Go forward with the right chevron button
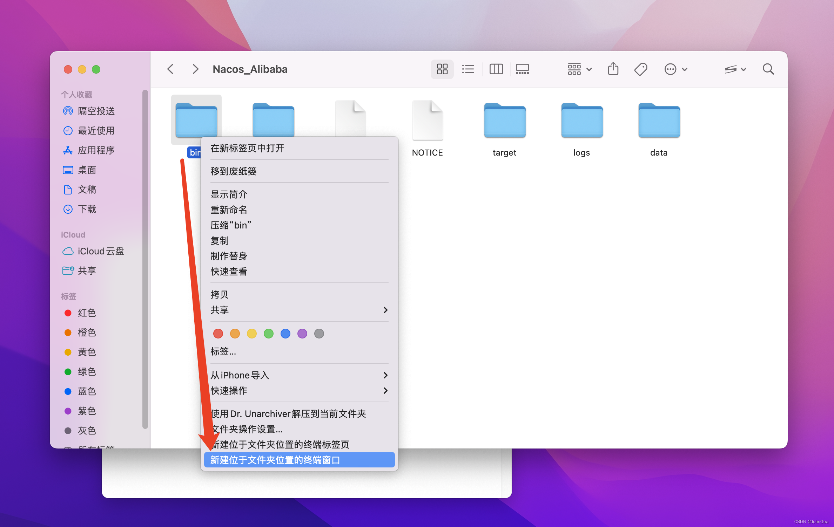 point(195,69)
